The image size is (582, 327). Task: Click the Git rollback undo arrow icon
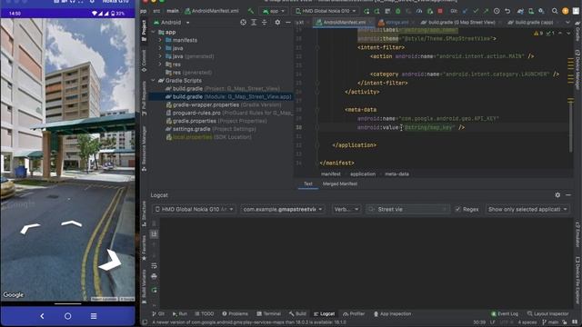(x=507, y=11)
